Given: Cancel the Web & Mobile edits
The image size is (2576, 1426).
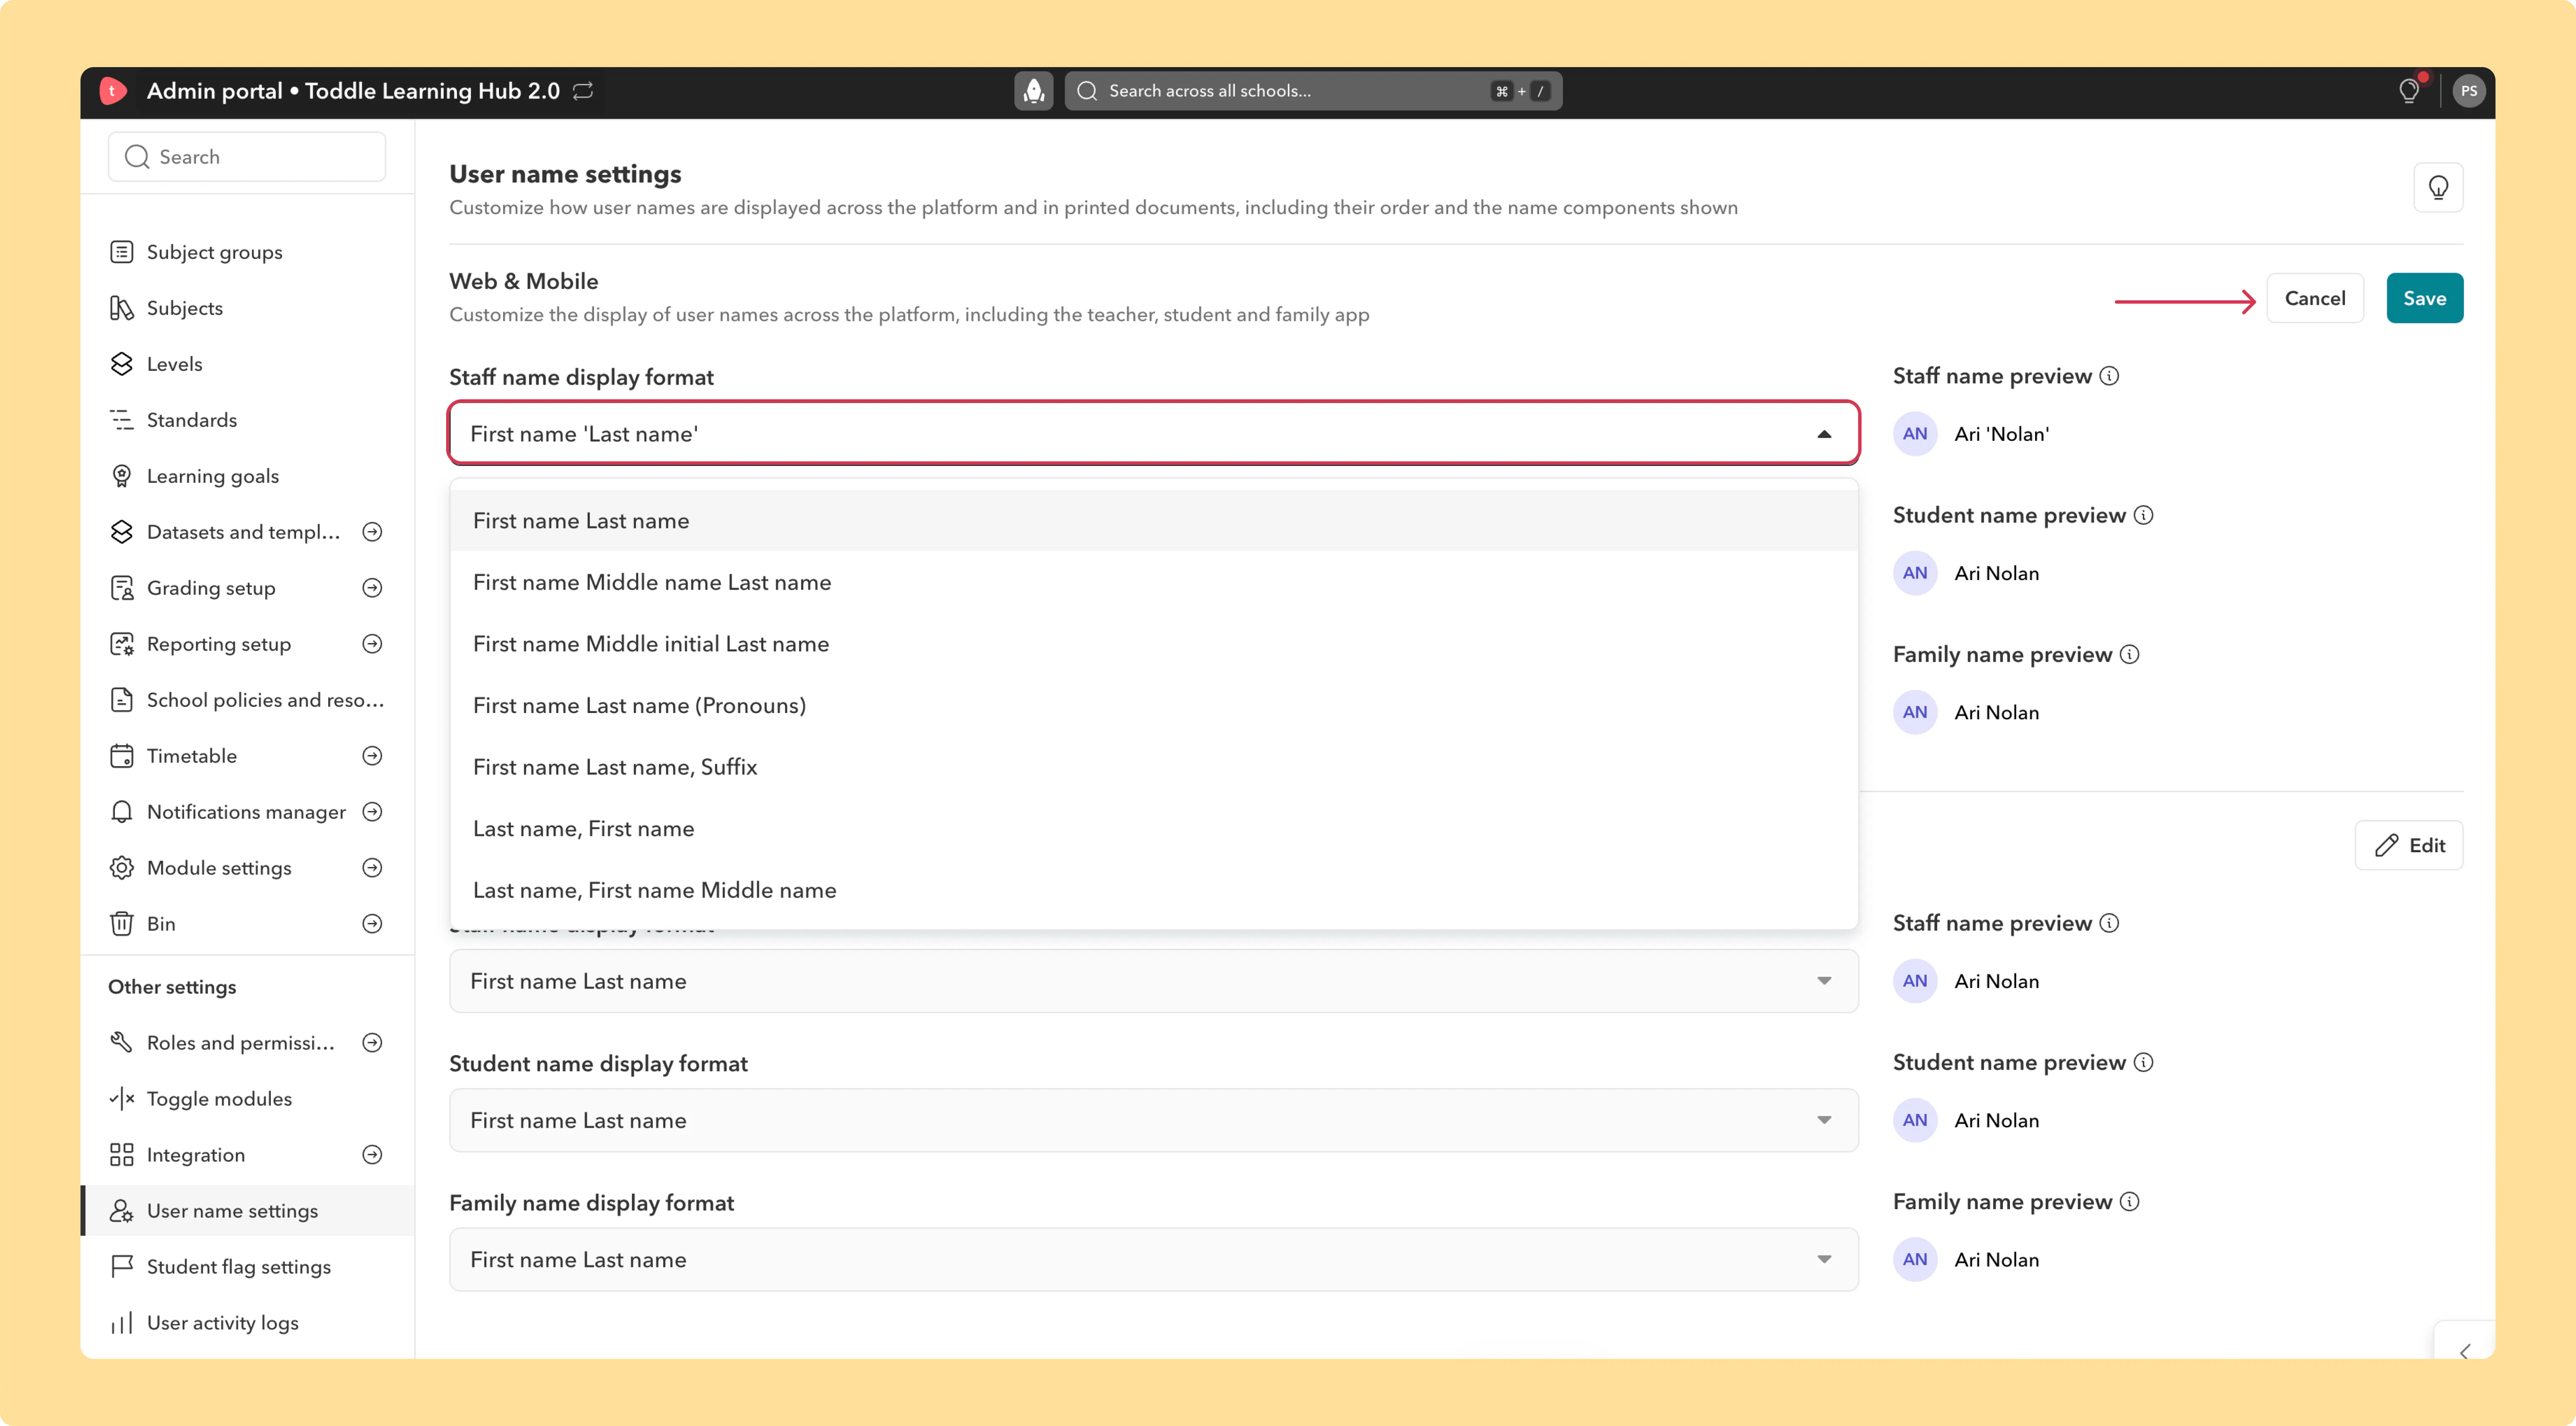Looking at the screenshot, I should point(2314,298).
